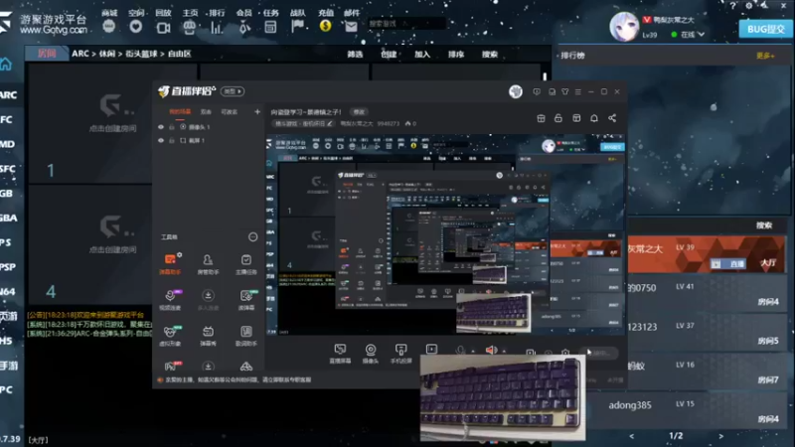Click the share icon in 直播伴侣 header
The image size is (795, 447).
click(x=612, y=118)
